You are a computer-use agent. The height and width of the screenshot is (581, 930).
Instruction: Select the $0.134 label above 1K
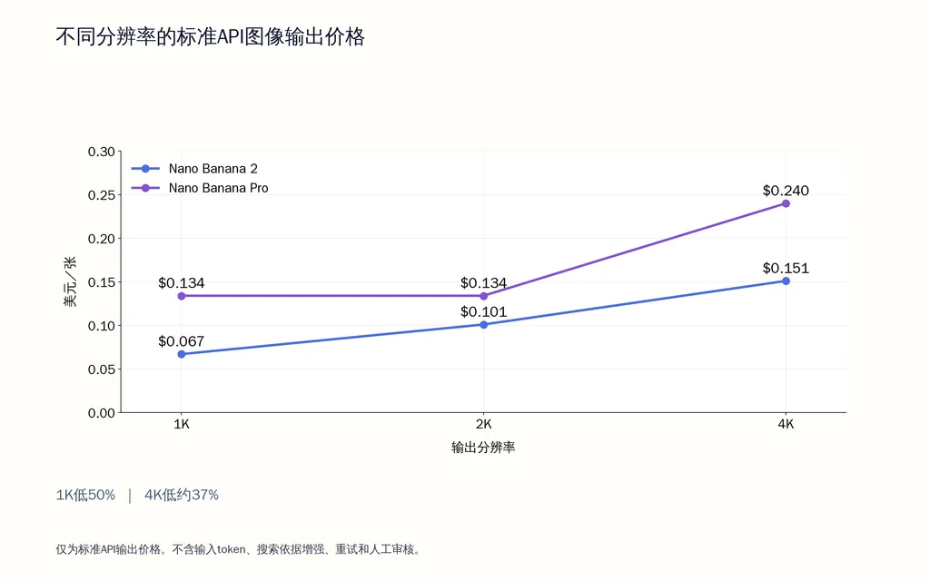tap(181, 283)
